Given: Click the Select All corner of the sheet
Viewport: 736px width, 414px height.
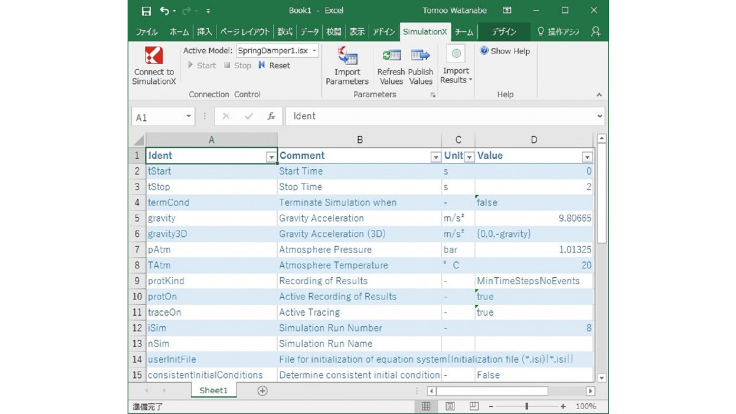Looking at the screenshot, I should tap(139, 140).
